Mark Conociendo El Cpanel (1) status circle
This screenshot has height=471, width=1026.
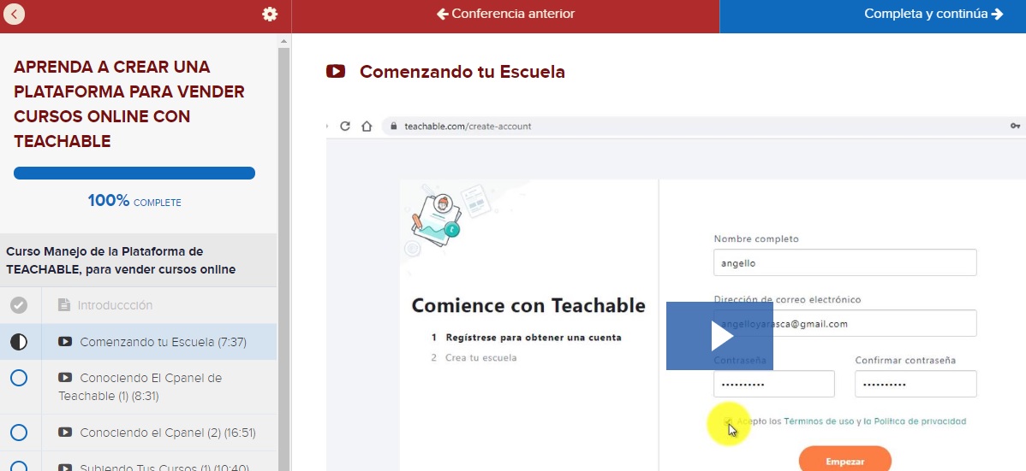click(x=19, y=378)
